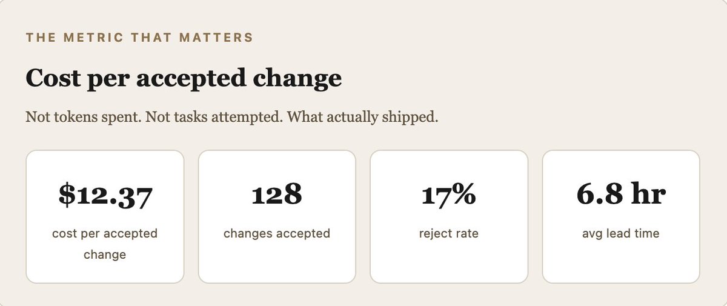Image resolution: width=727 pixels, height=306 pixels.
Task: Open the 17% reject rate card
Action: coord(449,217)
